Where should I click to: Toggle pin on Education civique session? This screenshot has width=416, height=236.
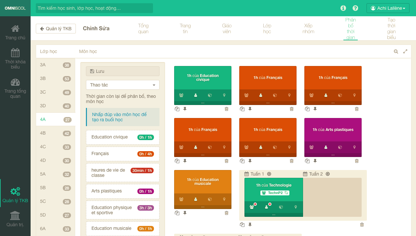coord(185,109)
